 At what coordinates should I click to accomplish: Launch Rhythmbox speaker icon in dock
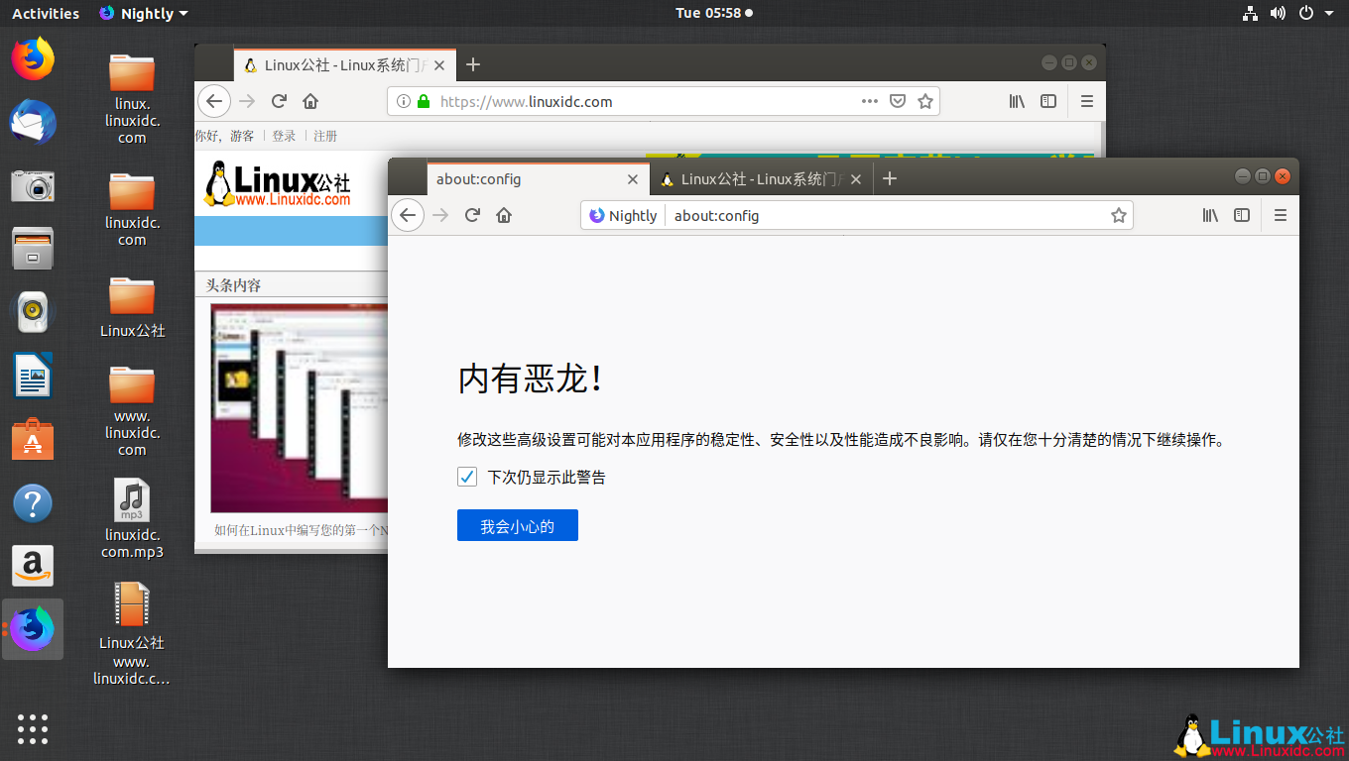click(x=33, y=312)
